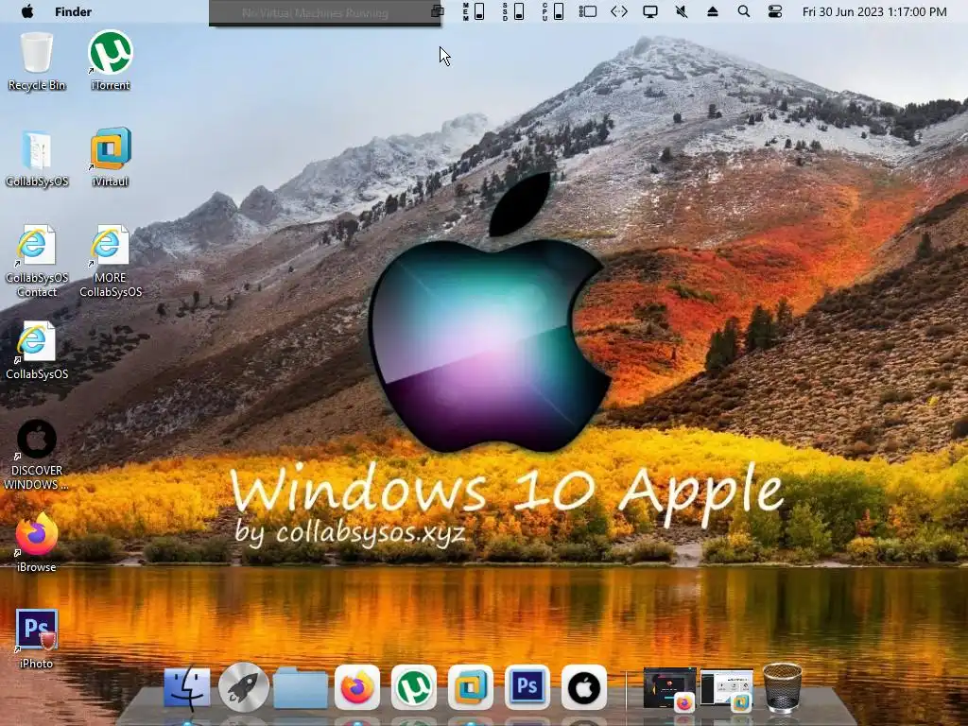Launch uTorrent from the dock
Viewport: 968px width, 726px height.
pyautogui.click(x=414, y=687)
